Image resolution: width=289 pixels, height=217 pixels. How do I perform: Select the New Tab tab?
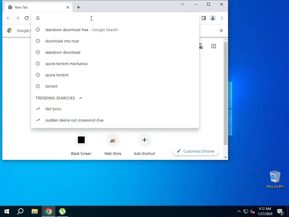coord(39,7)
